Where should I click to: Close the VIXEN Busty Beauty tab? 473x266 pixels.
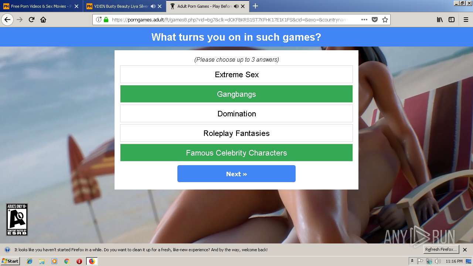160,6
